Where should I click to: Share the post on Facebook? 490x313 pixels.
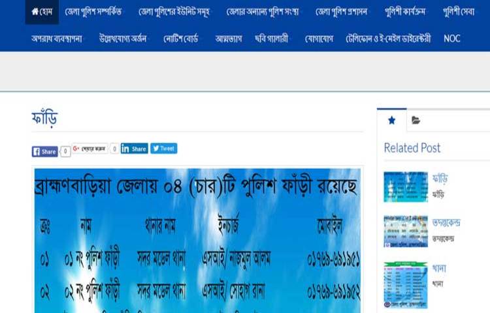44,151
